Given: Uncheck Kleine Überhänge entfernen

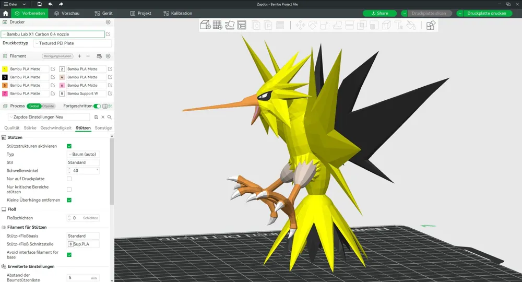Looking at the screenshot, I should [69, 200].
